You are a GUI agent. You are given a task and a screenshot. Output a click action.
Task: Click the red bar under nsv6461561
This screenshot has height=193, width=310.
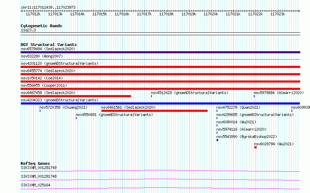coord(154,111)
